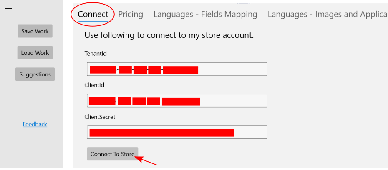This screenshot has height=170, width=388.
Task: Click the store account instruction text
Action: click(169, 35)
